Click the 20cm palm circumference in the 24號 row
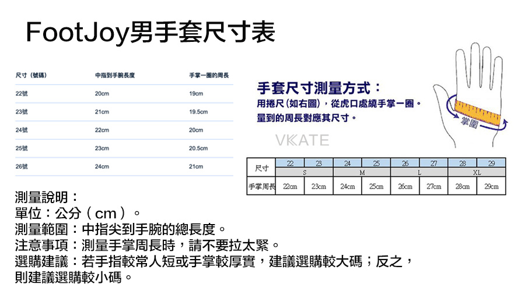This screenshot has height=291, width=525. tap(196, 130)
